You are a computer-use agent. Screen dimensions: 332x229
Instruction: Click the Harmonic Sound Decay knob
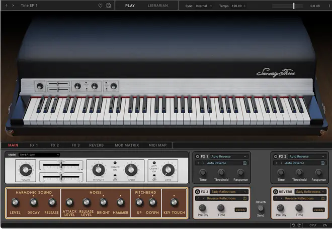point(34,202)
